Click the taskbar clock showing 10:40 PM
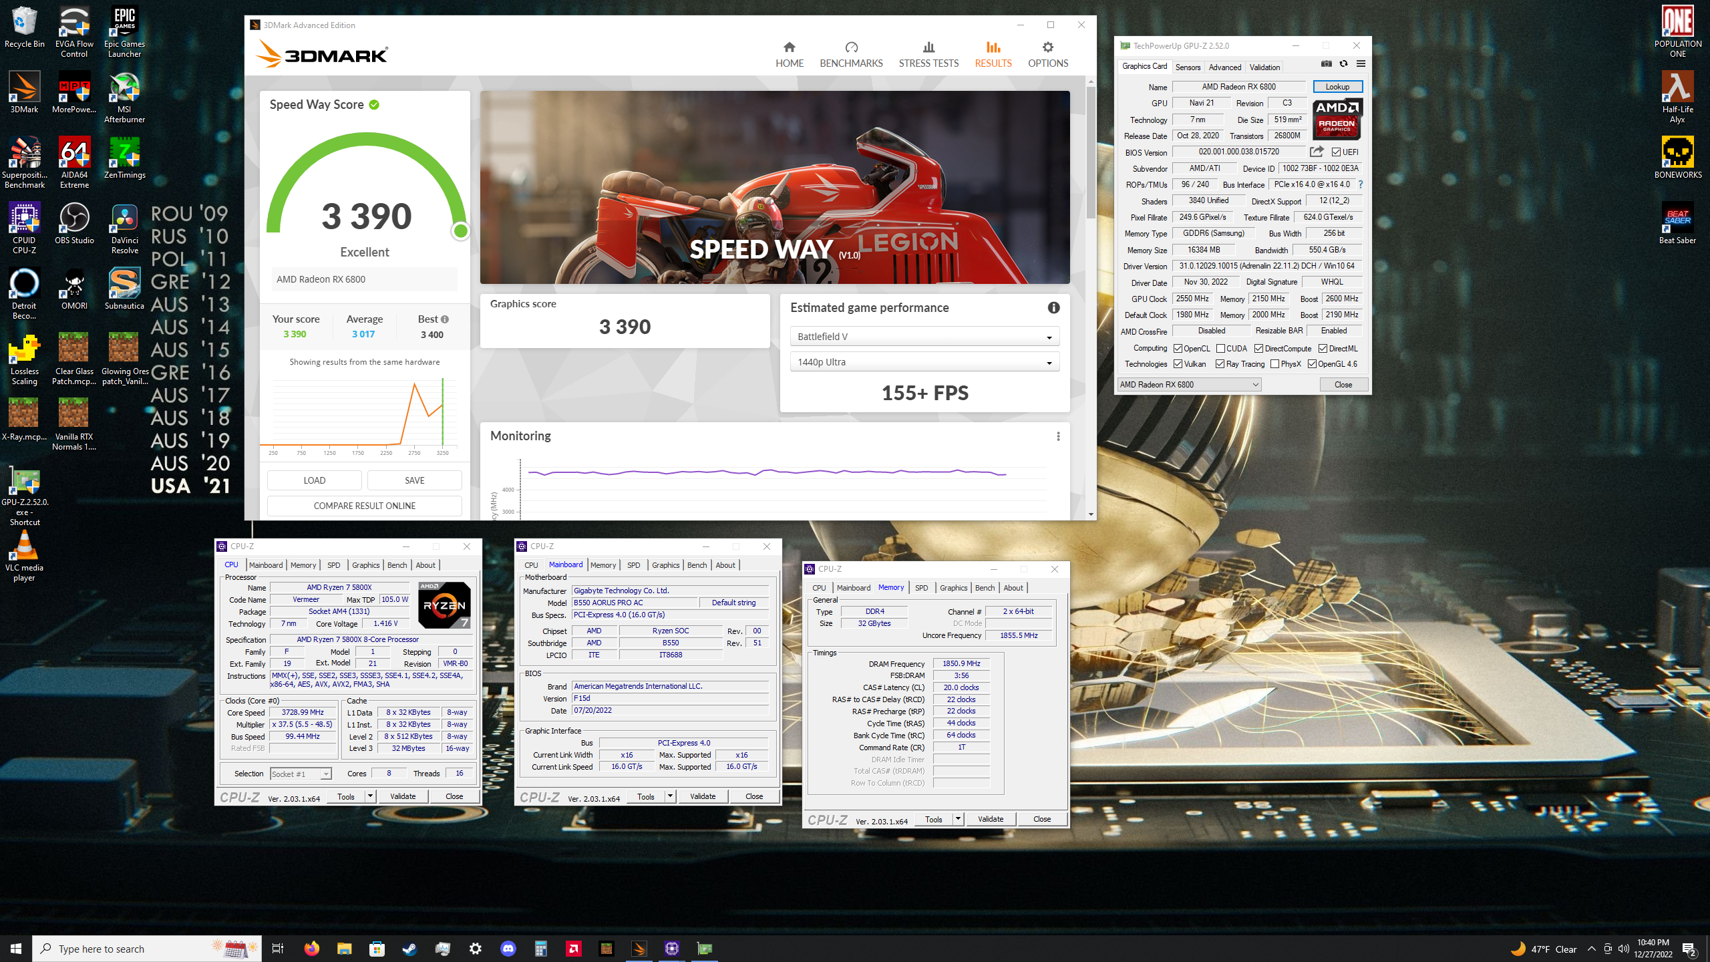The width and height of the screenshot is (1710, 962). [x=1654, y=949]
